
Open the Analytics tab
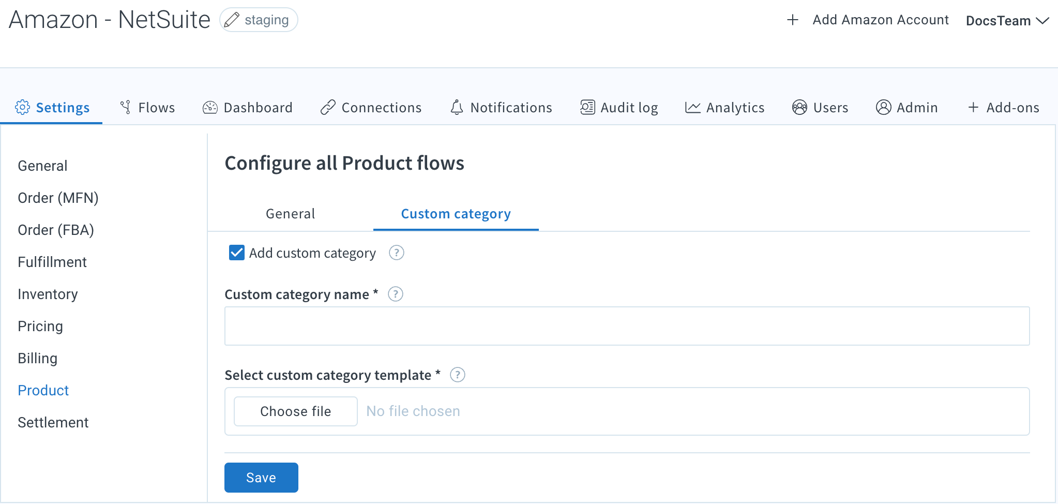point(724,107)
